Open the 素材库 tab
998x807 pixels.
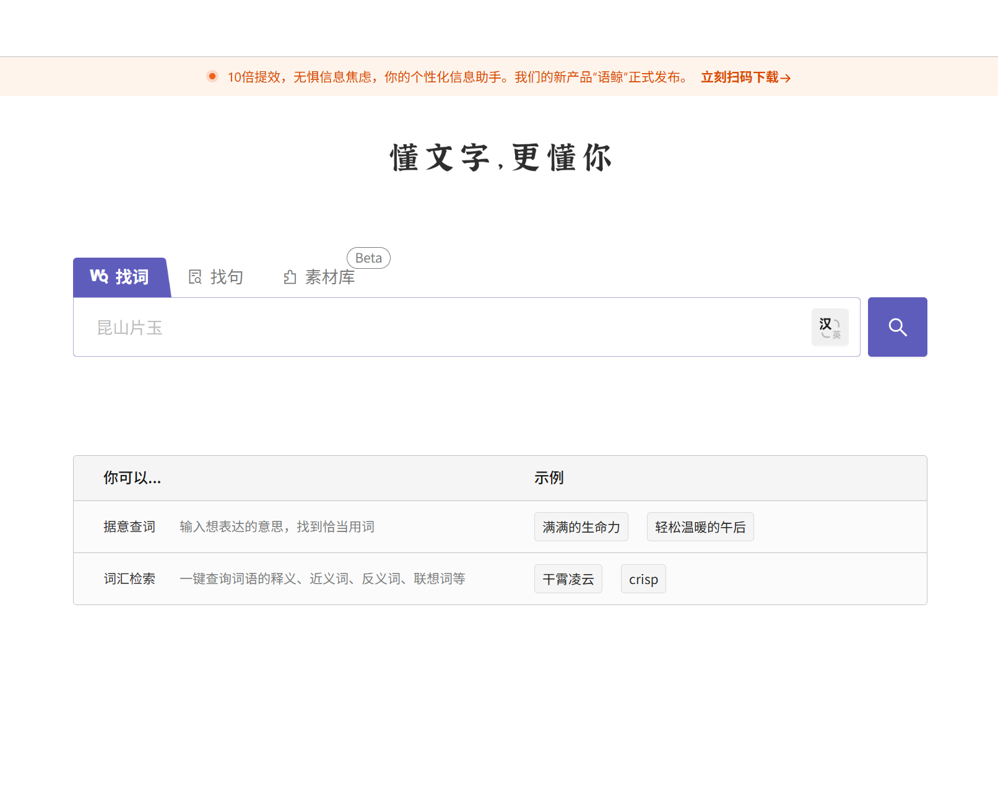pyautogui.click(x=329, y=277)
